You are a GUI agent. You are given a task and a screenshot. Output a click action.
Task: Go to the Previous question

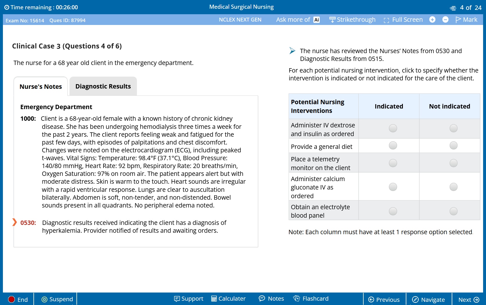coord(384,299)
